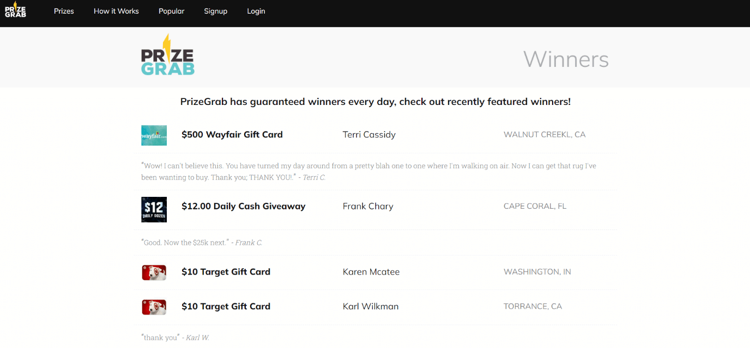This screenshot has height=348, width=750.
Task: Open the Prizes menu item
Action: (x=64, y=11)
